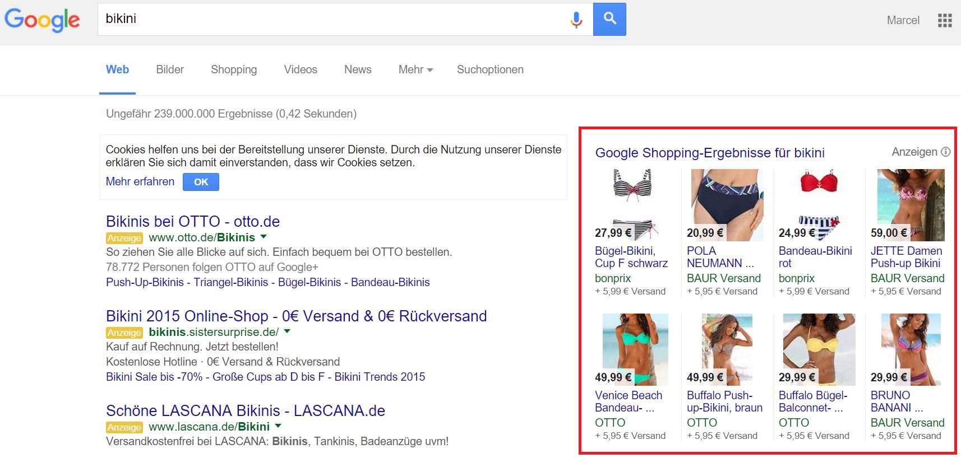961x458 pixels.
Task: Open the POLA NEUMANN product link
Action: pyautogui.click(x=720, y=257)
